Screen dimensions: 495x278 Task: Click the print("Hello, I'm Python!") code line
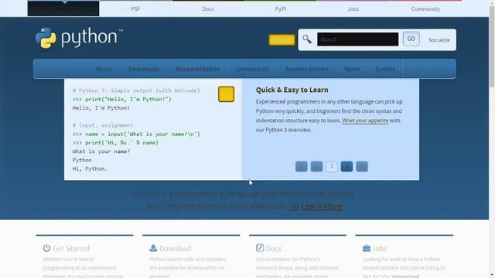click(122, 100)
